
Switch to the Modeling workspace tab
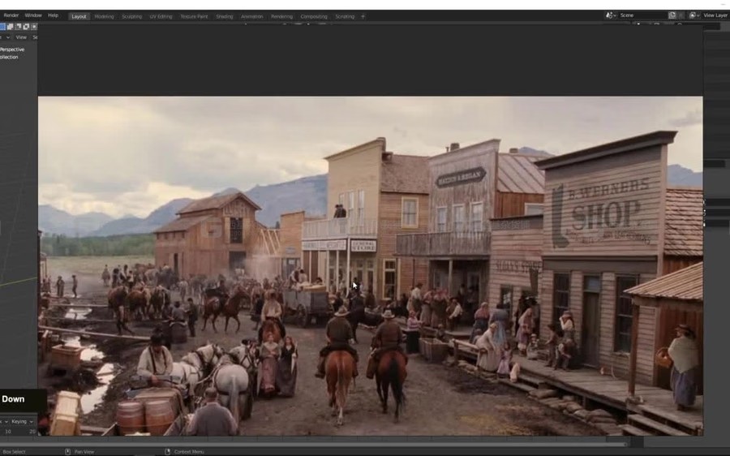[105, 16]
